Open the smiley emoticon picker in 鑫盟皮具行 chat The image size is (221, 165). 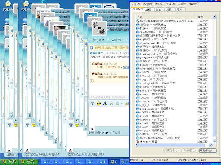[x=99, y=104]
